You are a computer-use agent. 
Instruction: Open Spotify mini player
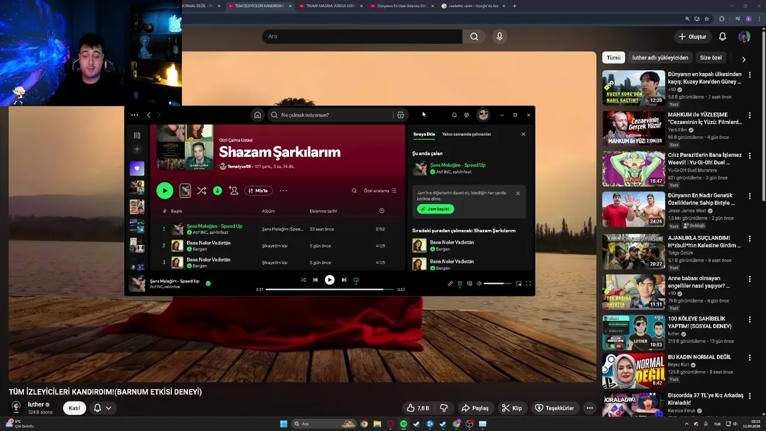[x=519, y=284]
